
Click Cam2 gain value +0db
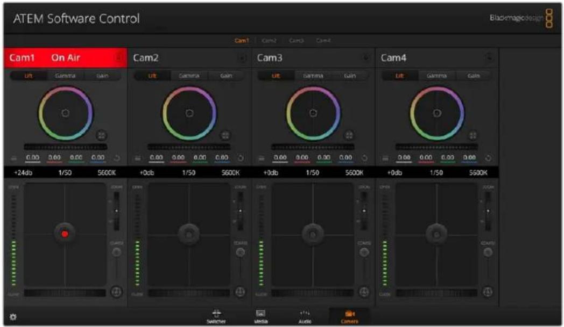147,173
